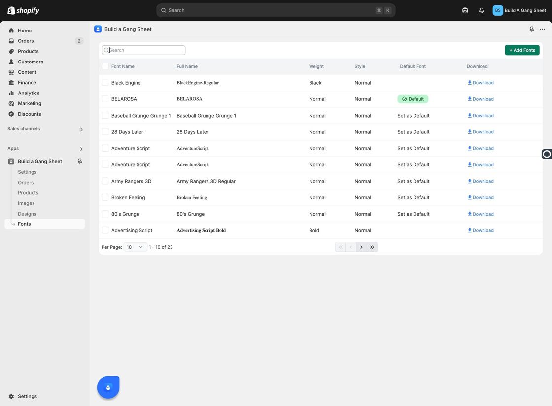Check the Broken Feeling checkbox
The width and height of the screenshot is (552, 406).
point(105,197)
